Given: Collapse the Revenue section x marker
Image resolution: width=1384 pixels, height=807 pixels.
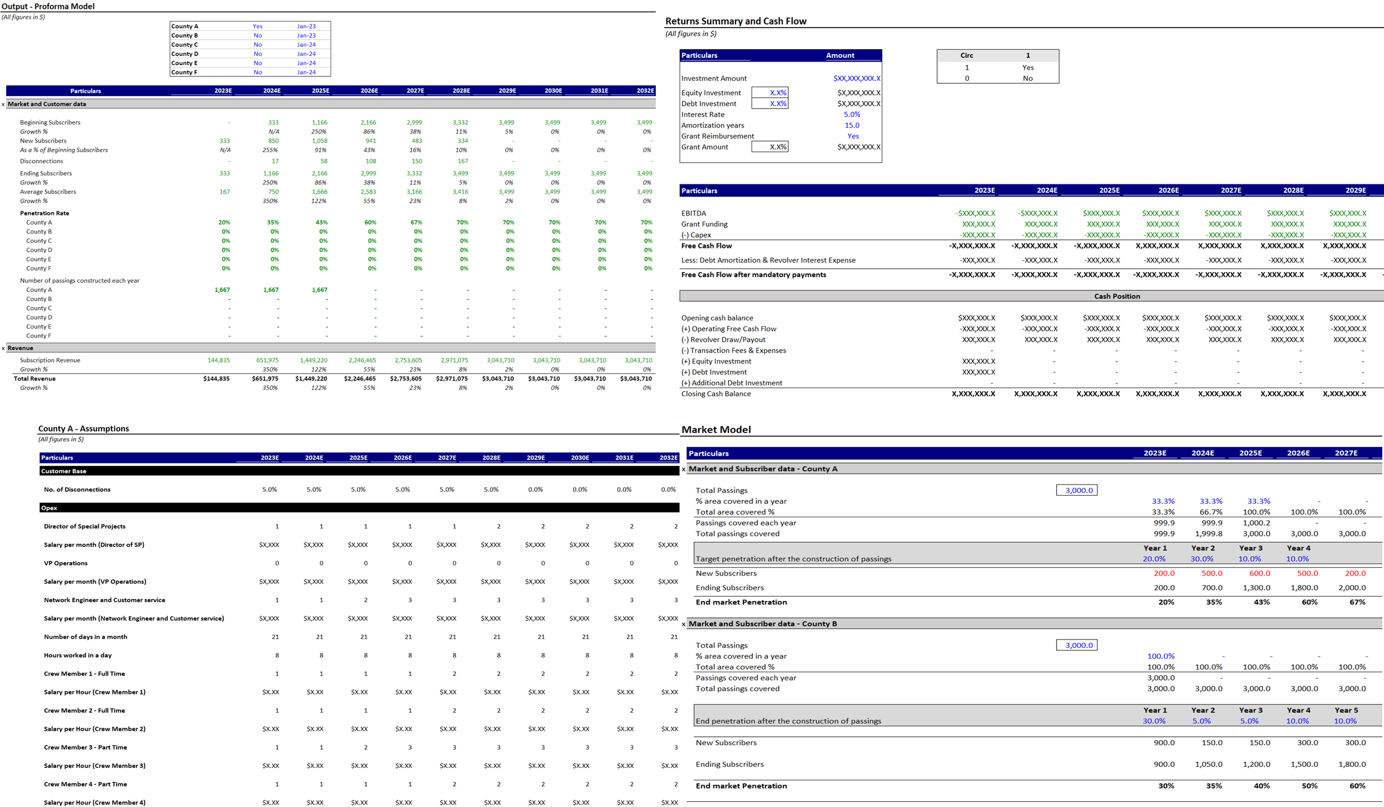Looking at the screenshot, I should click(x=3, y=349).
